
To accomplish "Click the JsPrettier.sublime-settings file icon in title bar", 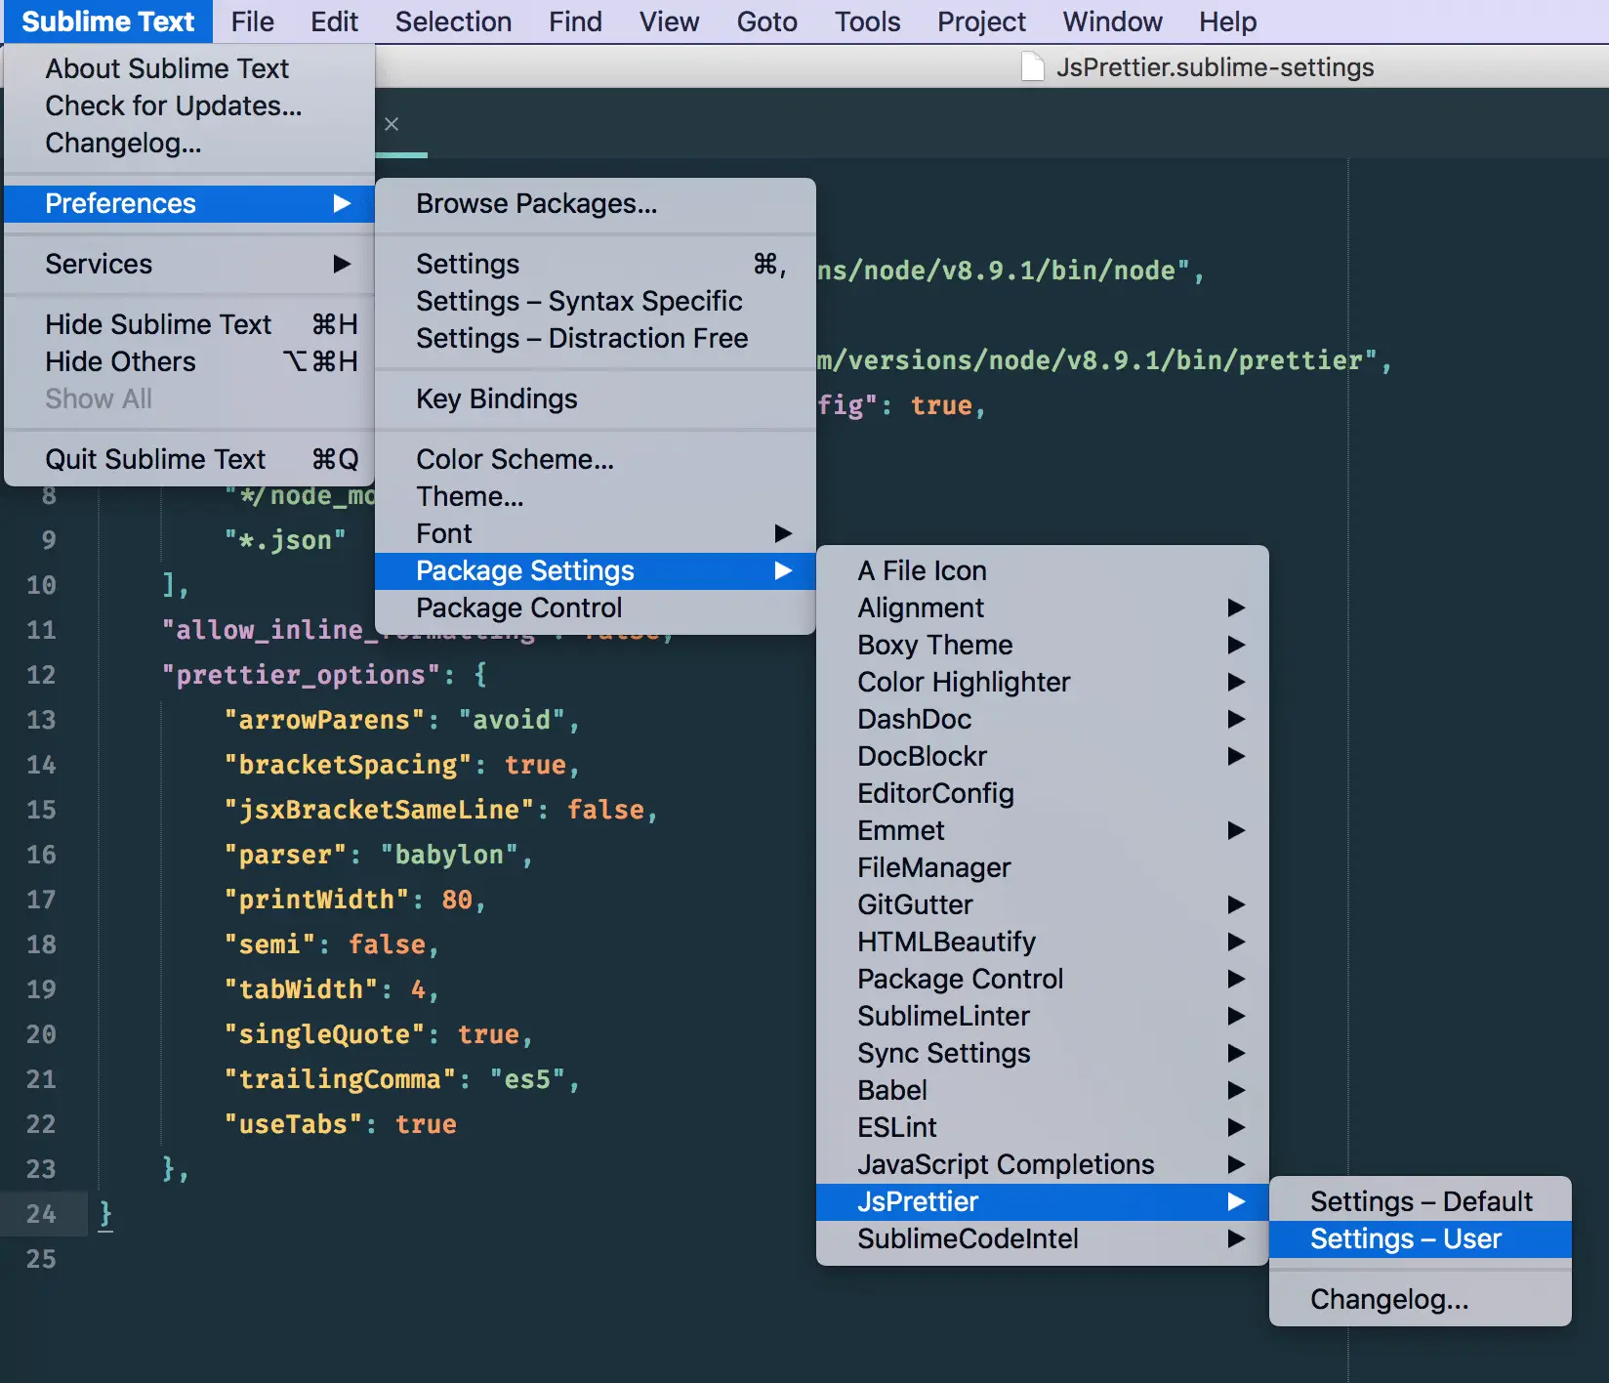I will click(1032, 67).
